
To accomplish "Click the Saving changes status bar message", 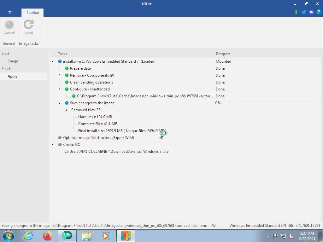I will (x=110, y=226).
